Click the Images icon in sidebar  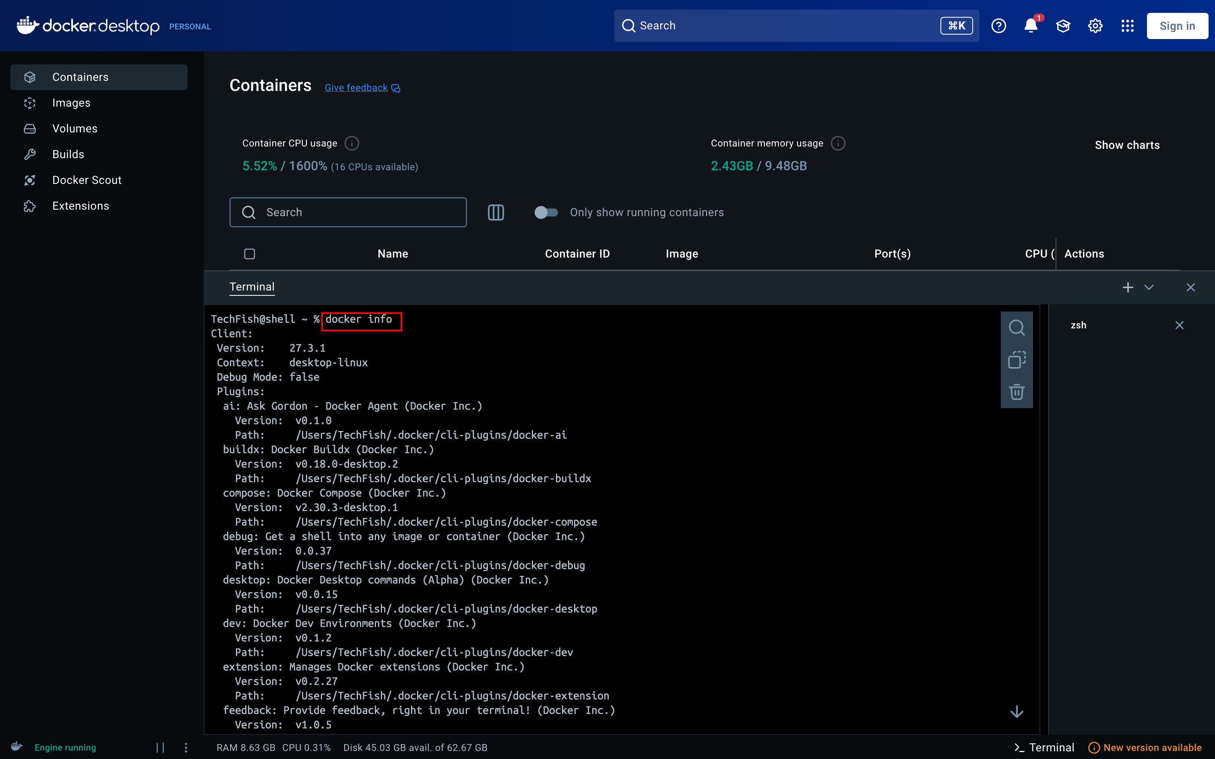click(30, 103)
